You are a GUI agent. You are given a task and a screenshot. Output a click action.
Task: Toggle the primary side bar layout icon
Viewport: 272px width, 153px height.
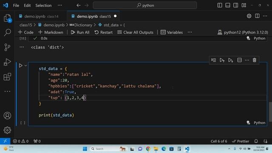click(x=220, y=5)
